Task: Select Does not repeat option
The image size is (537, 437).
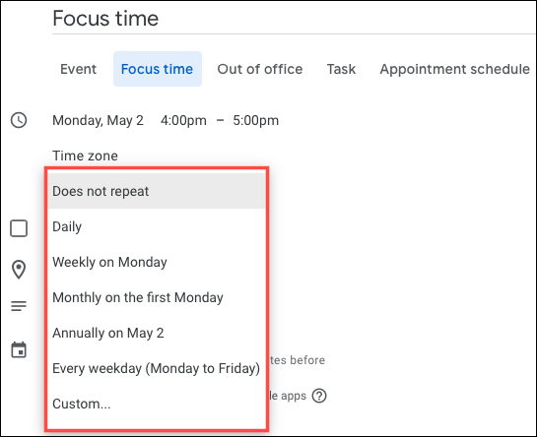Action: click(x=157, y=191)
